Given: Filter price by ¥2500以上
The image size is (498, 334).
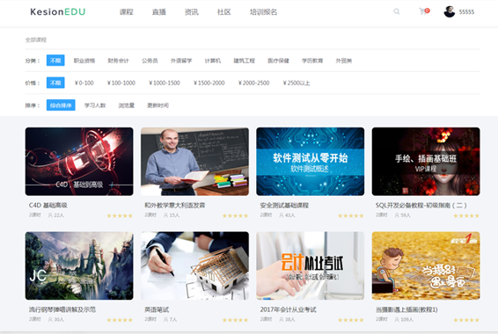Looking at the screenshot, I should coord(297,83).
